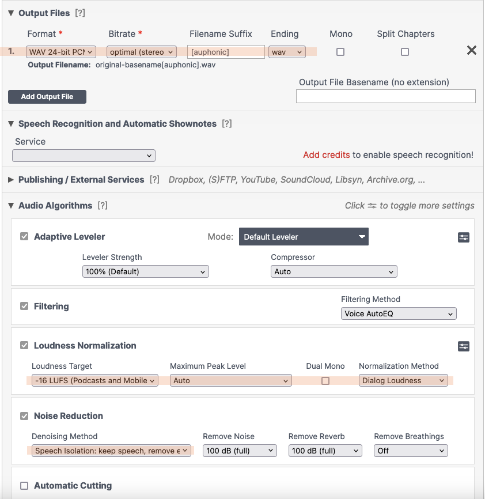
Task: Collapse the Audio Algorithms section
Action: coord(11,206)
